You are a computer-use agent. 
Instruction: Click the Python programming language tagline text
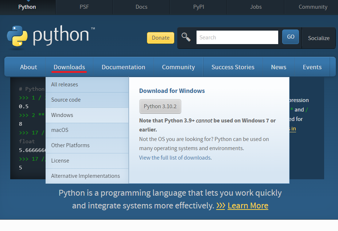(x=170, y=199)
